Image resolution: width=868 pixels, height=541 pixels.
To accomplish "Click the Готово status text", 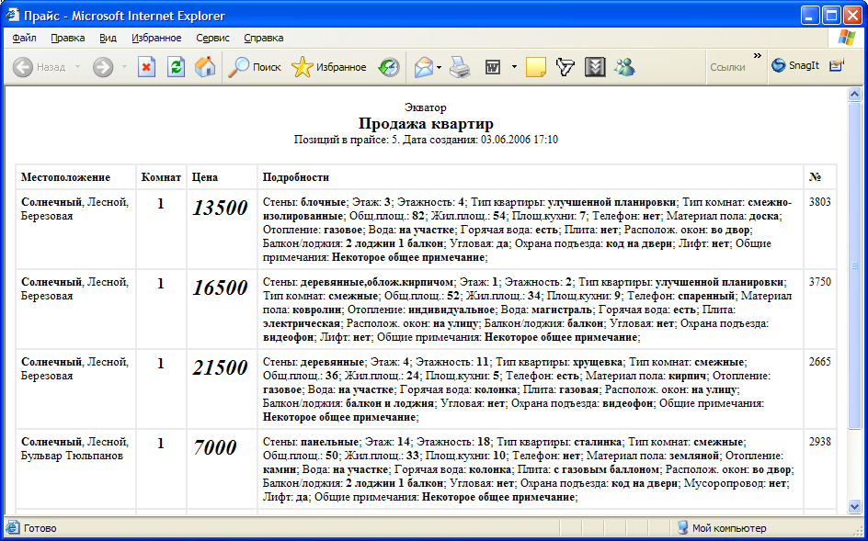I will coord(40,528).
